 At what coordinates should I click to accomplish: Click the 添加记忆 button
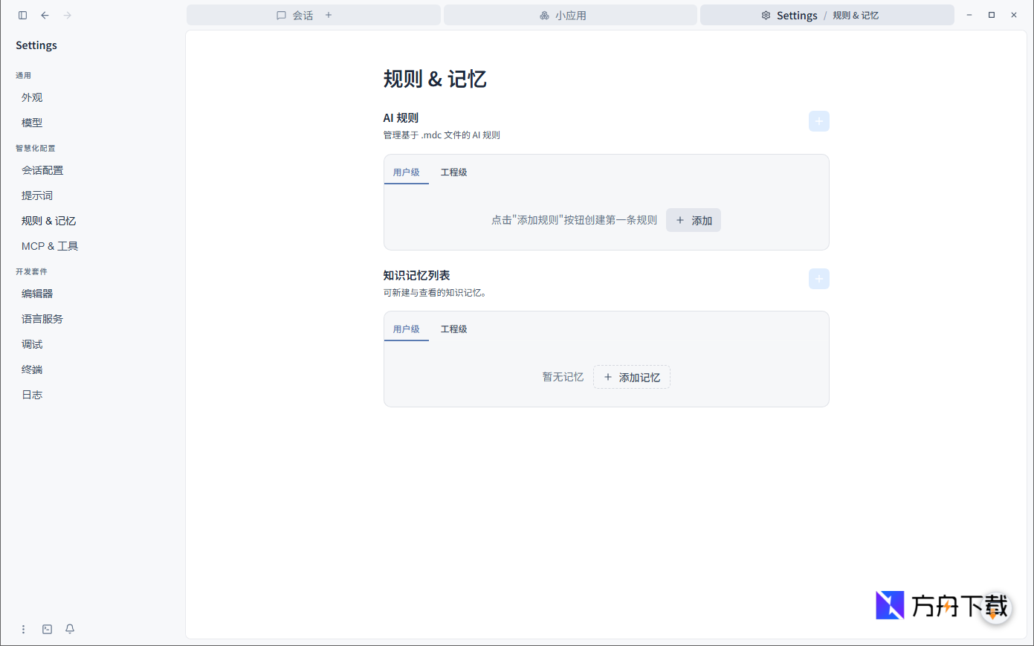coord(631,377)
